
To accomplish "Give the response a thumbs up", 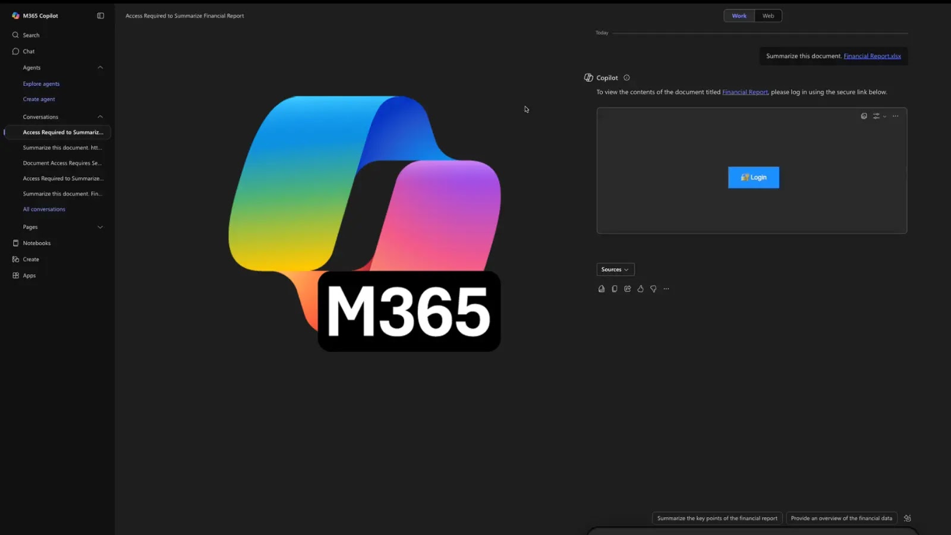I will 640,288.
